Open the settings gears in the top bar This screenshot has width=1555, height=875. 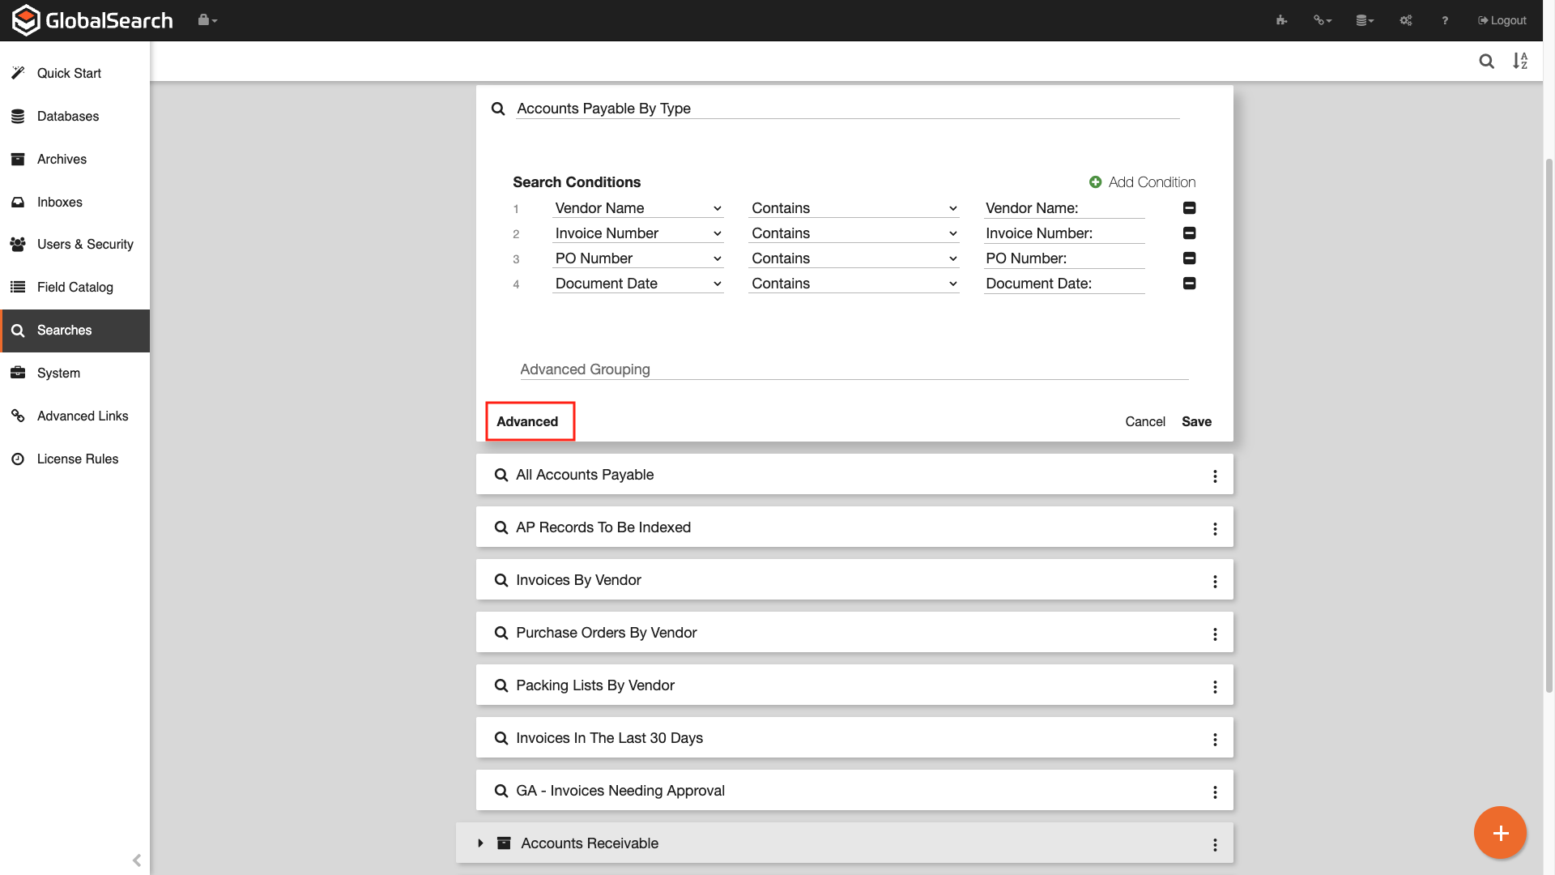coord(1406,20)
